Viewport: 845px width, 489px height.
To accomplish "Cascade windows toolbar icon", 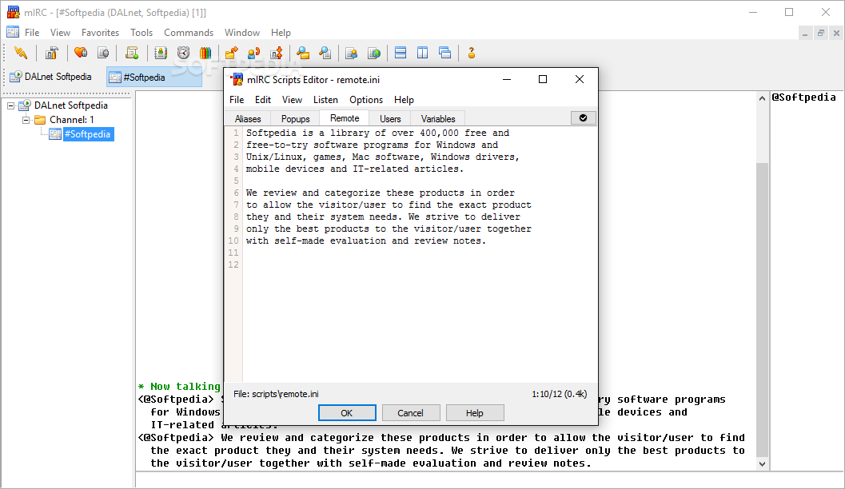I will 444,53.
